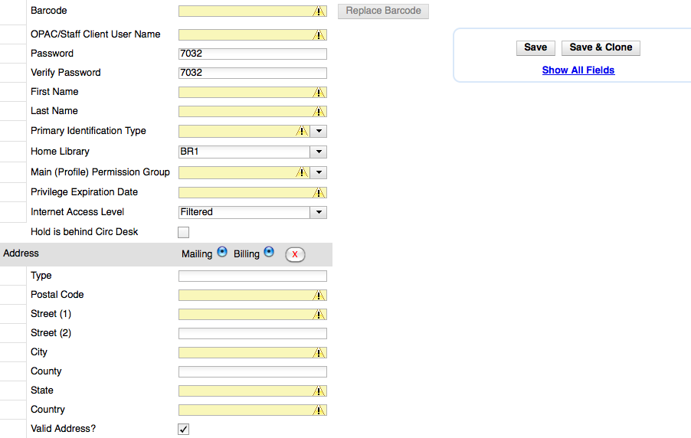
Task: Click the warning icon in Country field
Action: click(x=319, y=410)
